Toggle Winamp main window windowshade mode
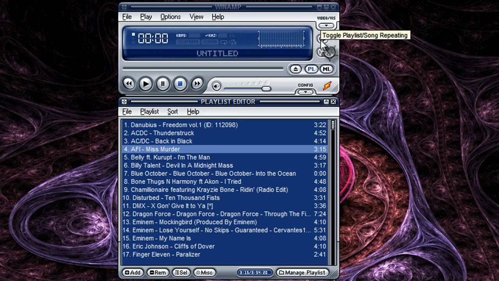 326,7
